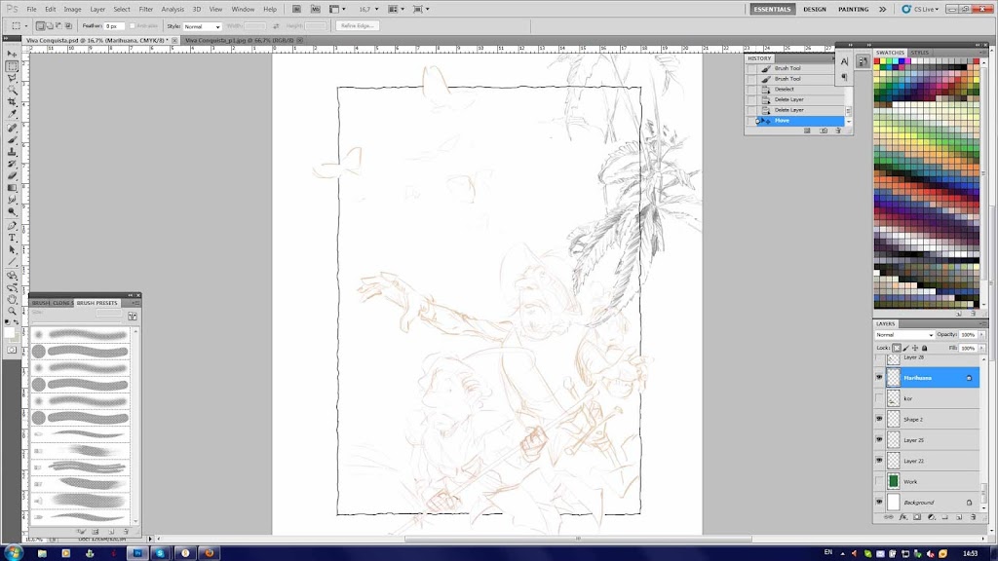998x561 pixels.
Task: Create new snapshot in History panel
Action: pos(823,131)
